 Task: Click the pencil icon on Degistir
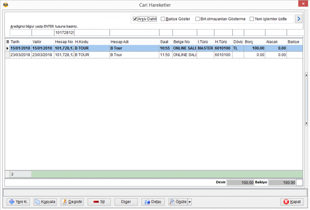[x=64, y=202]
